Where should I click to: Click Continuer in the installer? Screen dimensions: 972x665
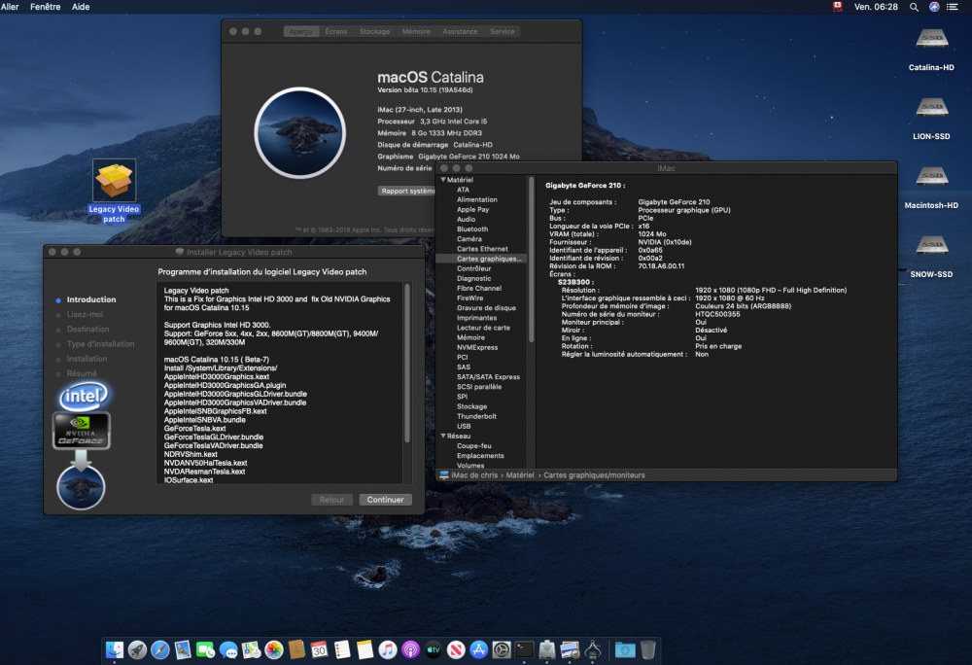coord(385,500)
